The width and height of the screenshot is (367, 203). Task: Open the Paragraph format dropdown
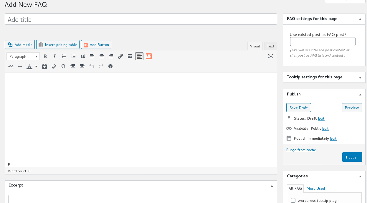point(23,56)
